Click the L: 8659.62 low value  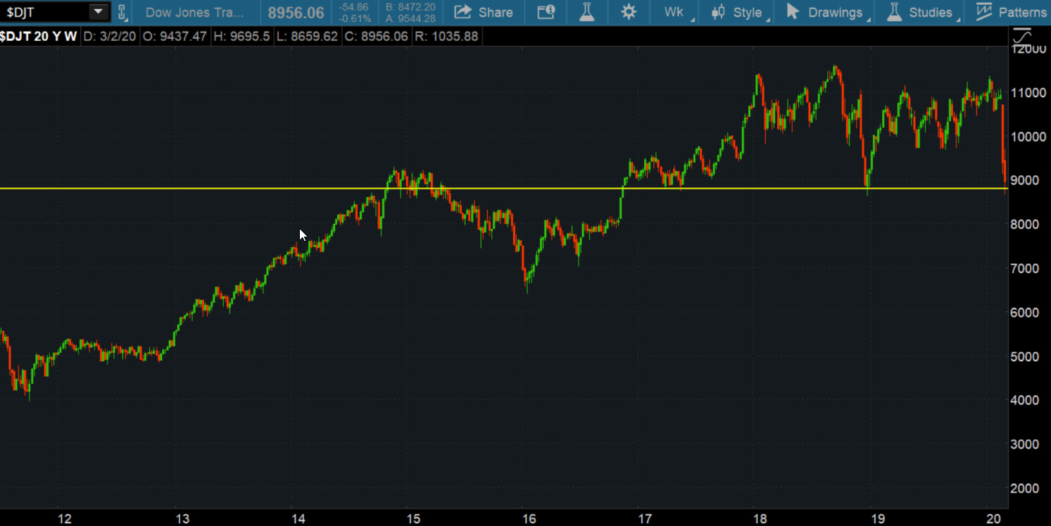tap(307, 36)
